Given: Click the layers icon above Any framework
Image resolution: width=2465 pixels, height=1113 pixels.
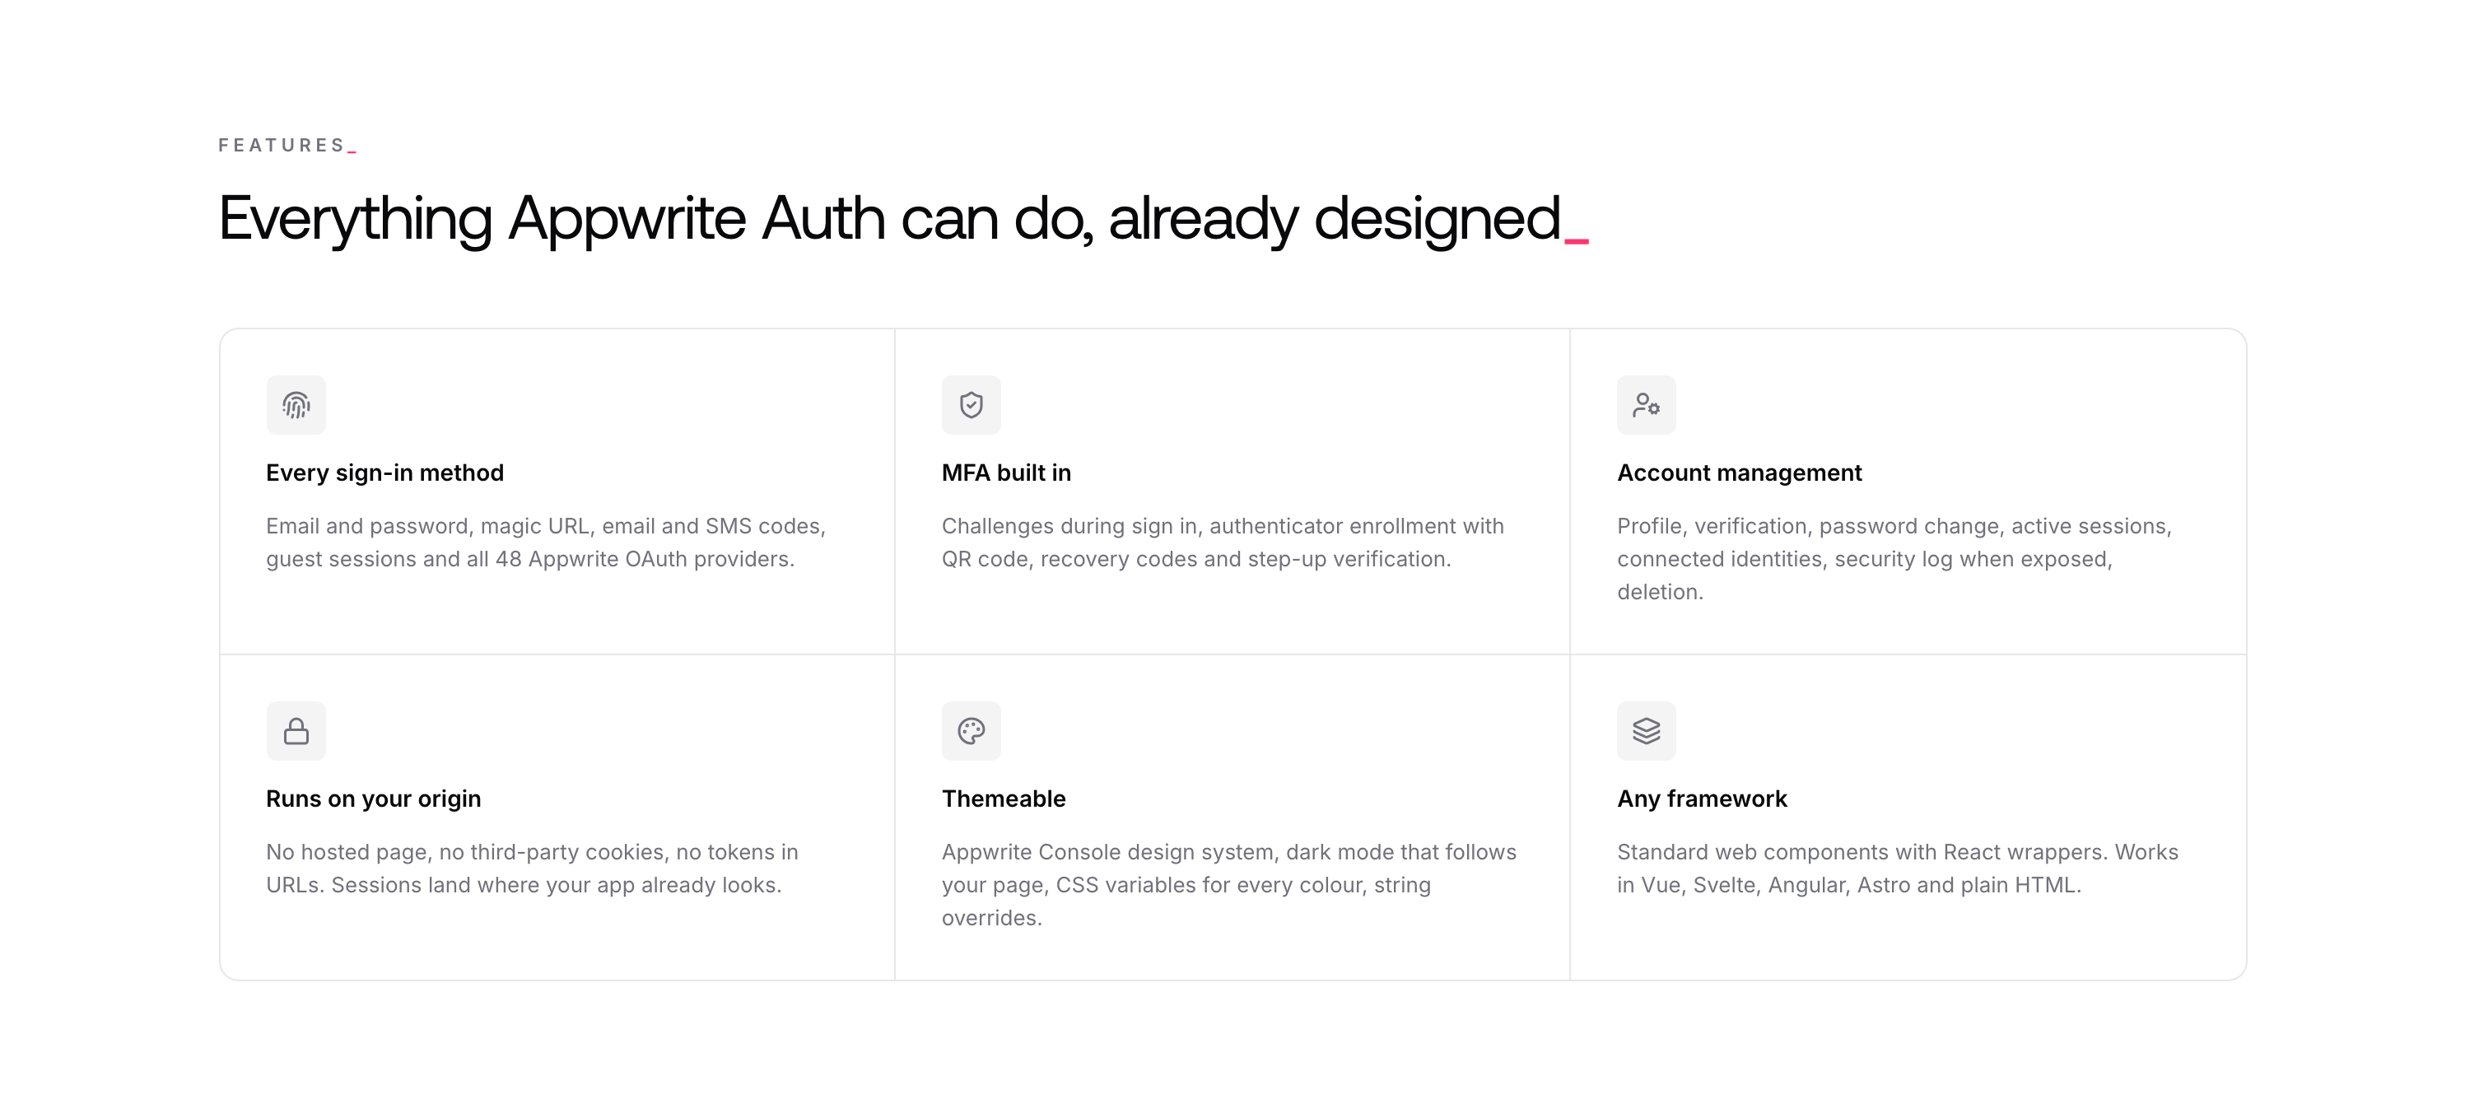Looking at the screenshot, I should (x=1647, y=731).
